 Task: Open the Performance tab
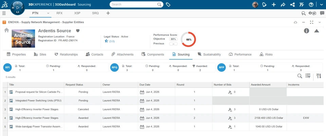click(240, 54)
